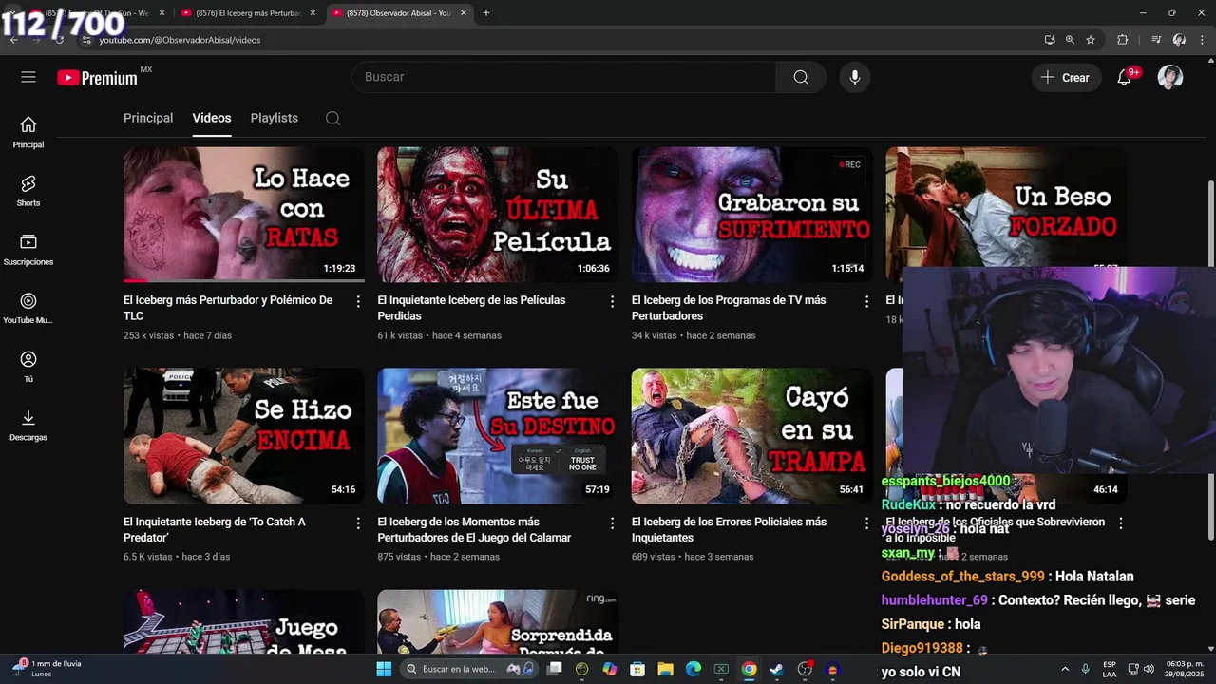Click the Crear button
1216x684 pixels.
click(1066, 78)
